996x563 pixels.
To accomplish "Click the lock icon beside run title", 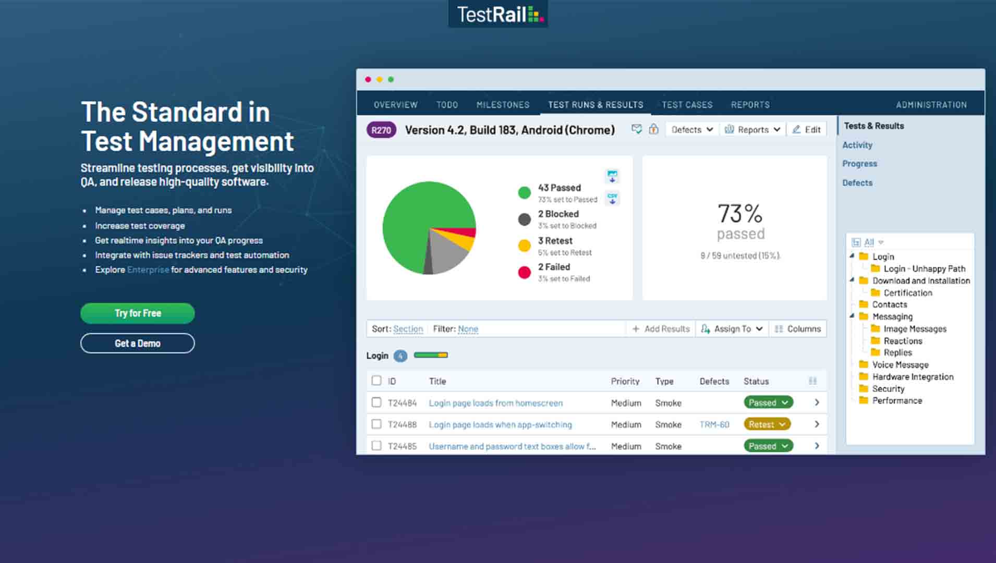I will pos(653,129).
